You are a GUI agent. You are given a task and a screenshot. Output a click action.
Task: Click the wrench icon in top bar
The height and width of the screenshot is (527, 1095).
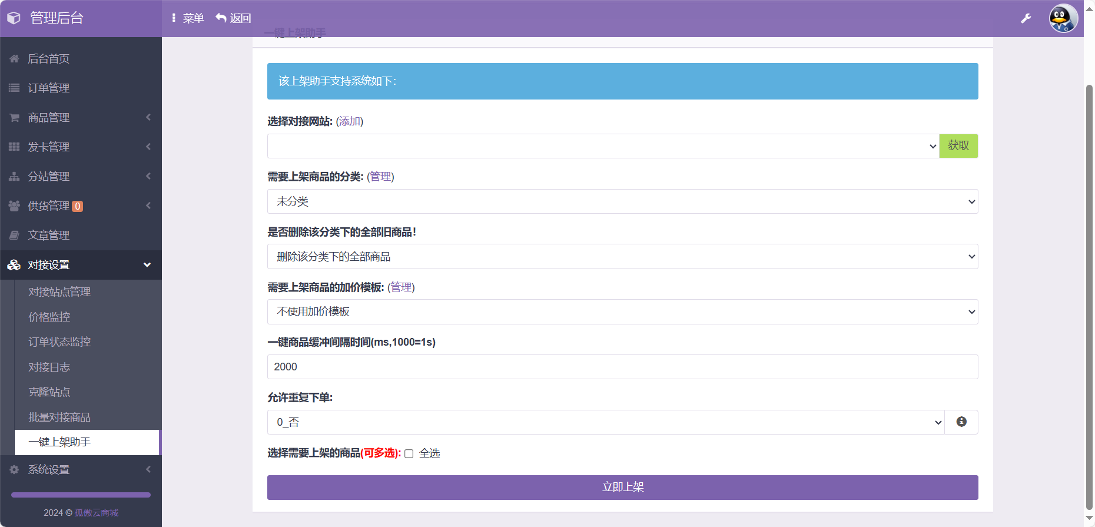tap(1026, 18)
